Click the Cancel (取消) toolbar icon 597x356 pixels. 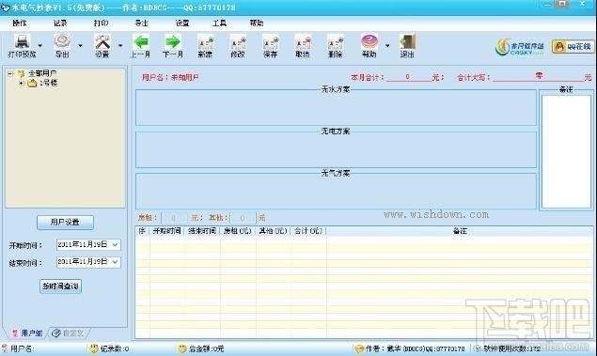click(x=303, y=46)
